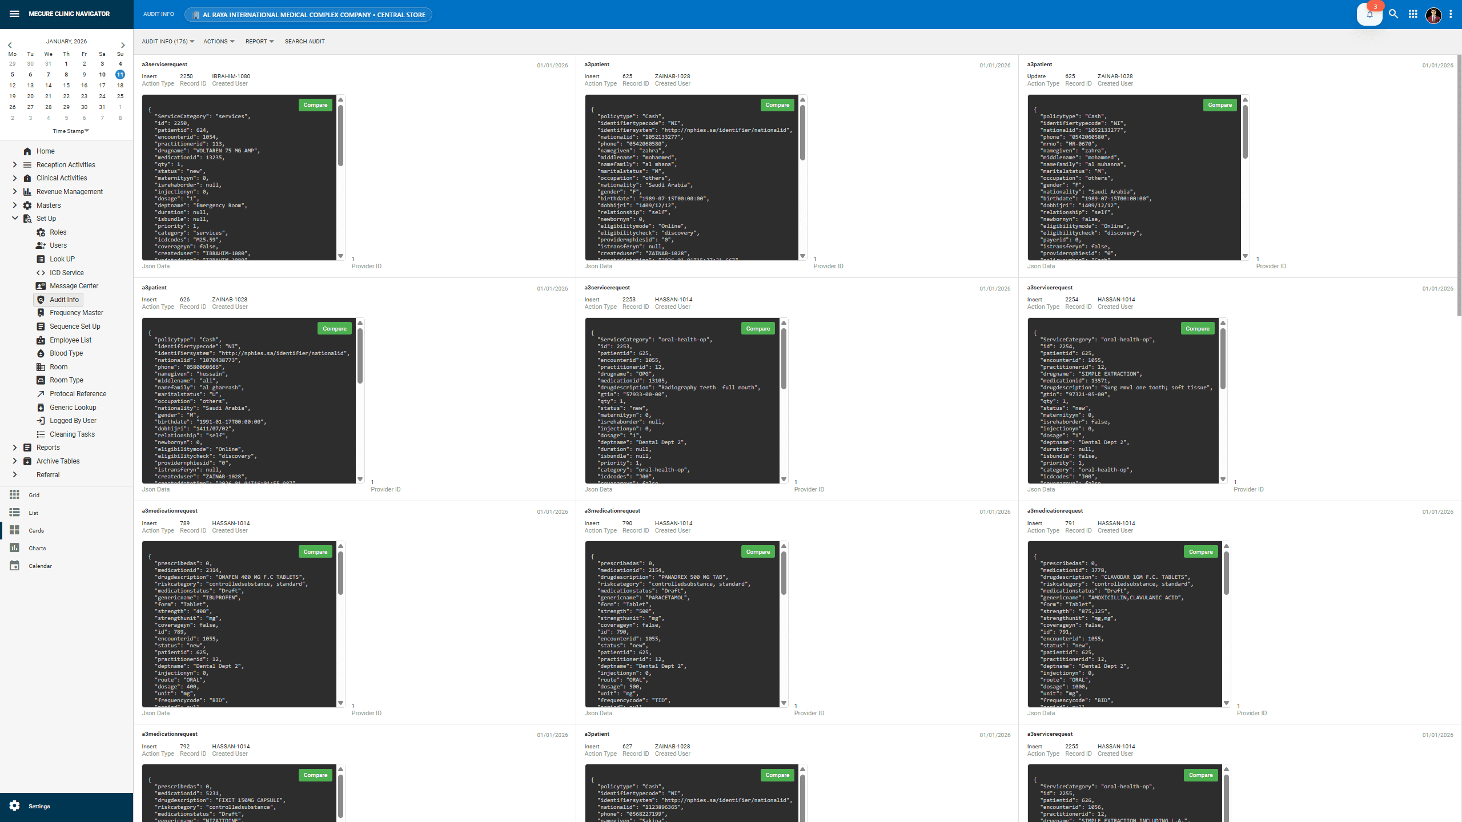Collapse the Set Up section
Image resolution: width=1462 pixels, height=822 pixels.
click(15, 219)
